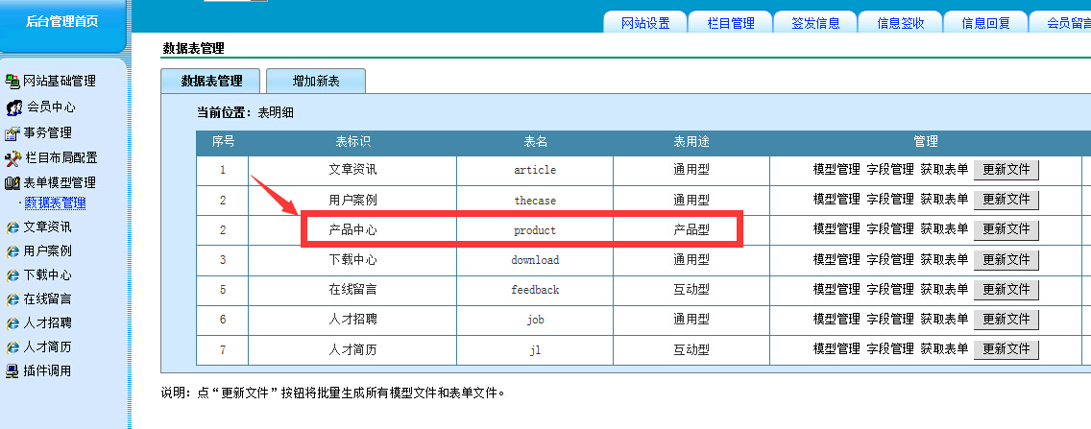The image size is (1091, 429).
Task: Select the 数据表管理 tab
Action: pyautogui.click(x=211, y=82)
